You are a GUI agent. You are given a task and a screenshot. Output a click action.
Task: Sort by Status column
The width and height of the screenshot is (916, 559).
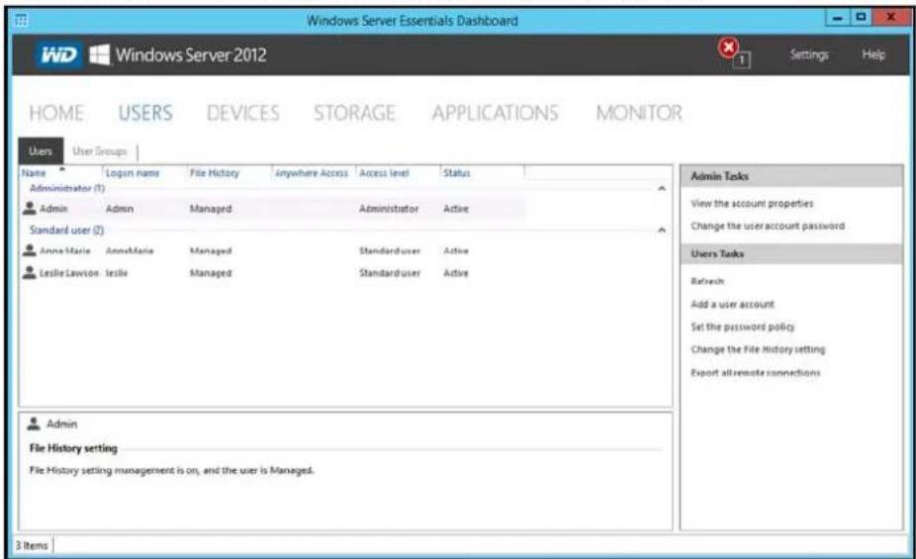pyautogui.click(x=456, y=173)
